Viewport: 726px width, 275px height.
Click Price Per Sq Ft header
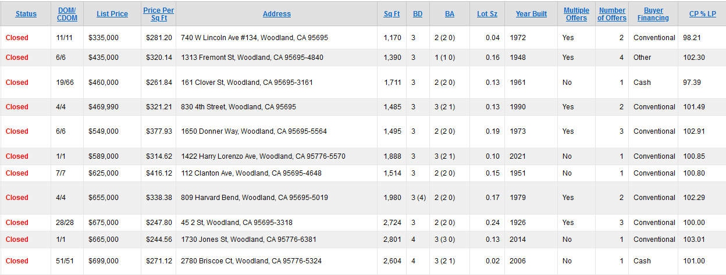coord(158,14)
